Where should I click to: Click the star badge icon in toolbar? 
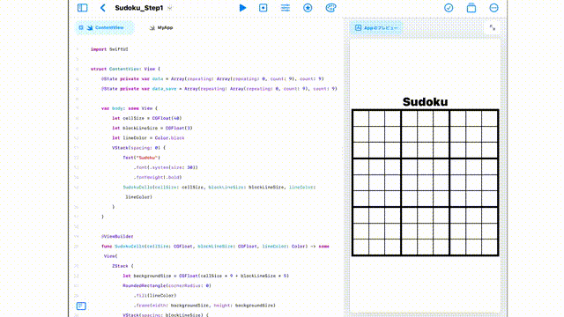tap(308, 8)
